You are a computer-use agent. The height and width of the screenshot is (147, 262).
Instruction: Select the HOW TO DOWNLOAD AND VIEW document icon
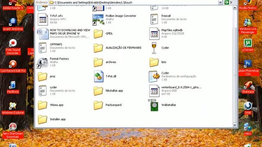click(x=43, y=33)
